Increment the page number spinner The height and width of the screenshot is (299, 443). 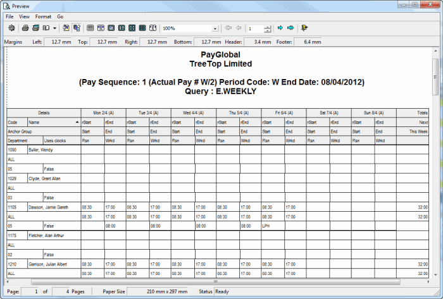coord(268,27)
